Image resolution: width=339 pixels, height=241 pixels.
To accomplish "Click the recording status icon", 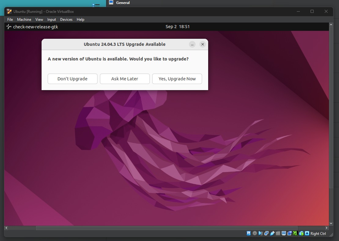I will click(x=290, y=233).
